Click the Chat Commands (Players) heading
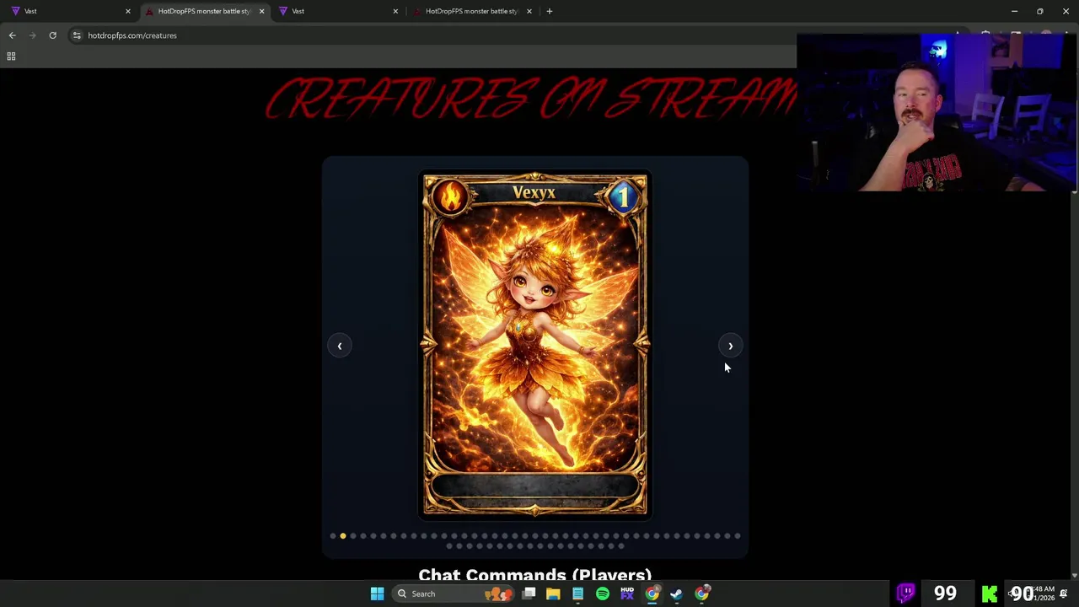Viewport: 1079px width, 607px height. pos(534,574)
